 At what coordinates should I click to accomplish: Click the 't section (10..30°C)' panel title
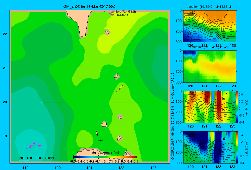coord(209,7)
